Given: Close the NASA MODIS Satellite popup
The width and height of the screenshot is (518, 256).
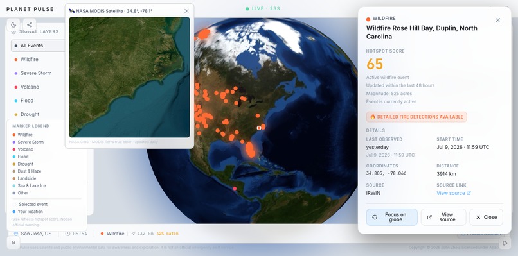Looking at the screenshot, I should coord(186,11).
